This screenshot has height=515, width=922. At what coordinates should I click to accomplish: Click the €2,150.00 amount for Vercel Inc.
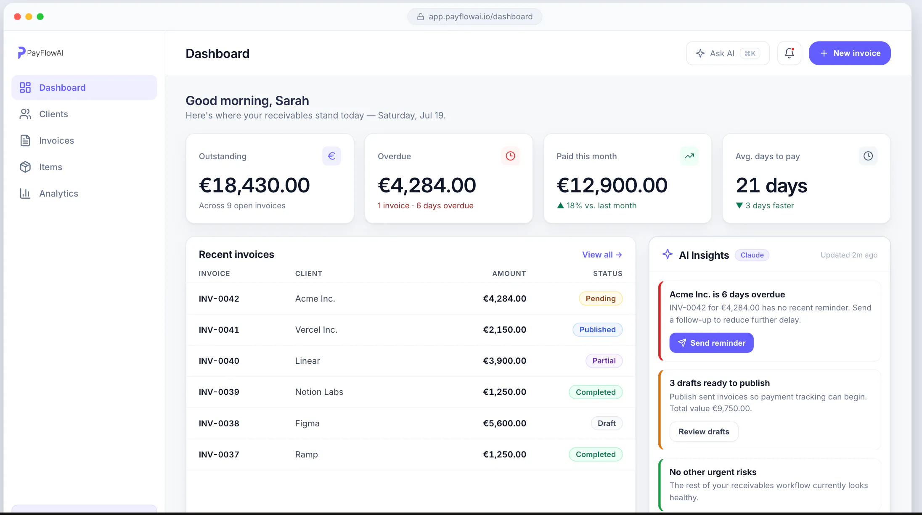pos(504,330)
